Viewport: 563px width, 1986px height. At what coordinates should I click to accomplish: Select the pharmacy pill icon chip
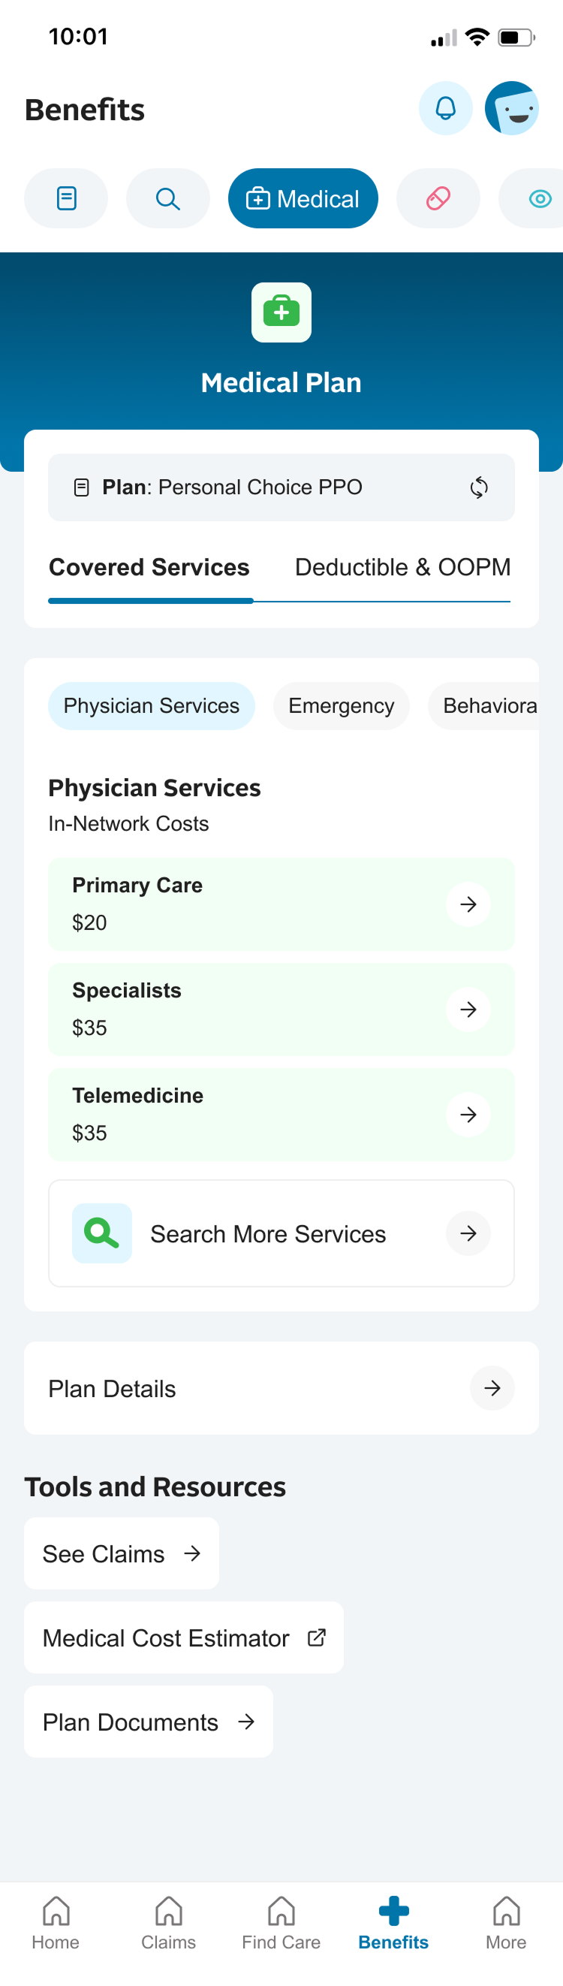tap(438, 198)
